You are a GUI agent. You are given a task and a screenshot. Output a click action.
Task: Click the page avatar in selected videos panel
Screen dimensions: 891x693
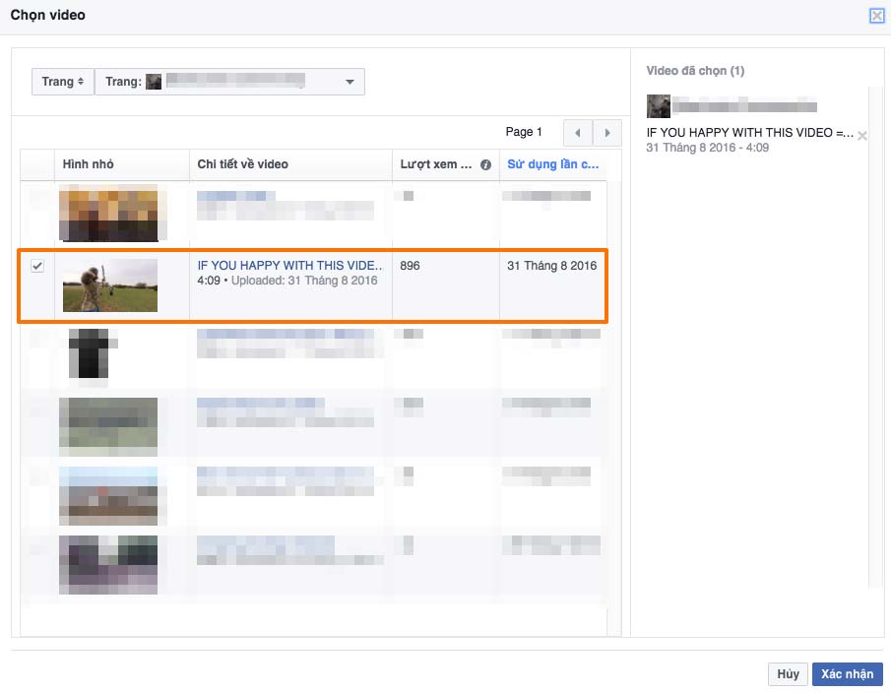(658, 106)
